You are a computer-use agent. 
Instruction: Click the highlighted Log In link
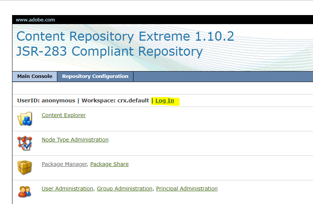[x=165, y=100]
